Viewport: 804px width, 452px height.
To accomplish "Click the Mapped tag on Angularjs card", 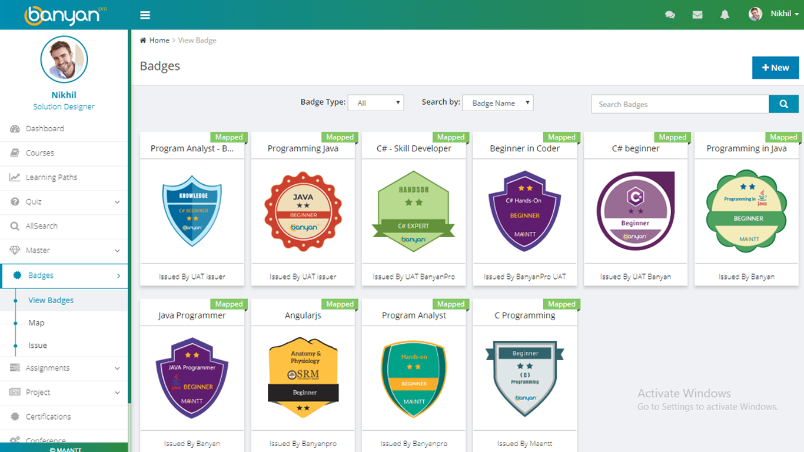I will tap(340, 304).
